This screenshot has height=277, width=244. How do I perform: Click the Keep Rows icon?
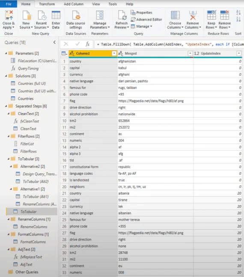tap(211, 15)
